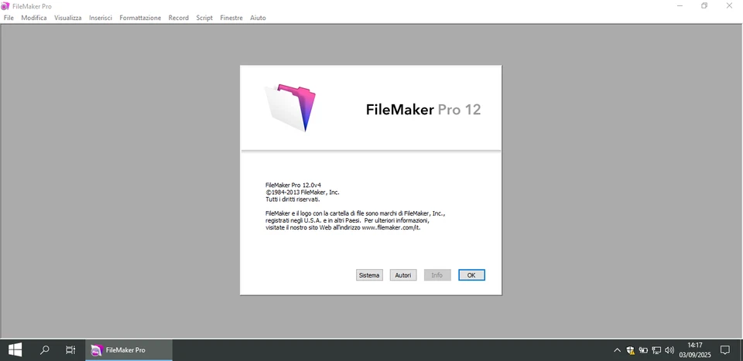Click the greyed-out Info button
This screenshot has width=743, height=361.
pyautogui.click(x=437, y=275)
